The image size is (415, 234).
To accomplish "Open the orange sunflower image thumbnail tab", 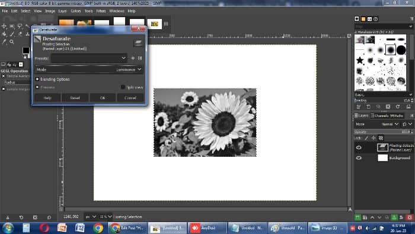I will point(84,23).
